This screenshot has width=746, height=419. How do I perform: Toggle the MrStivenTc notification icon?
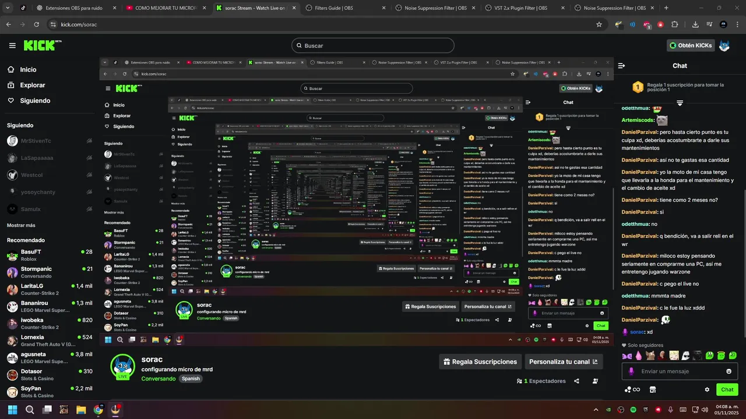(89, 141)
